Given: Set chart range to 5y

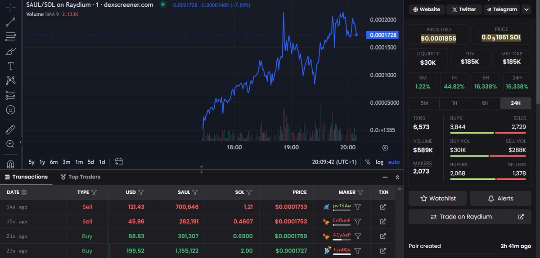Looking at the screenshot, I should (x=31, y=162).
